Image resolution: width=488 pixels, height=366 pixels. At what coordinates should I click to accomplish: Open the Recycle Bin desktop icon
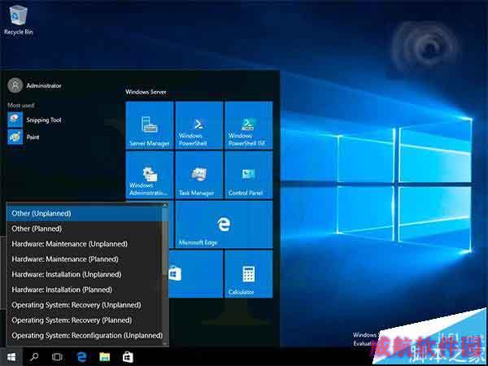point(19,20)
